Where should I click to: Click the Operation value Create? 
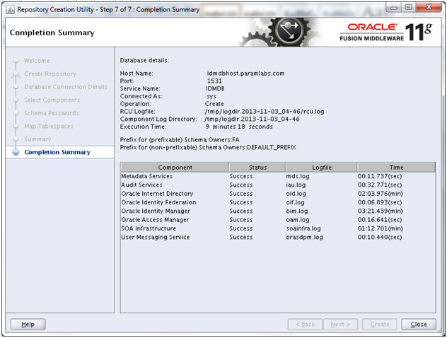pos(214,104)
